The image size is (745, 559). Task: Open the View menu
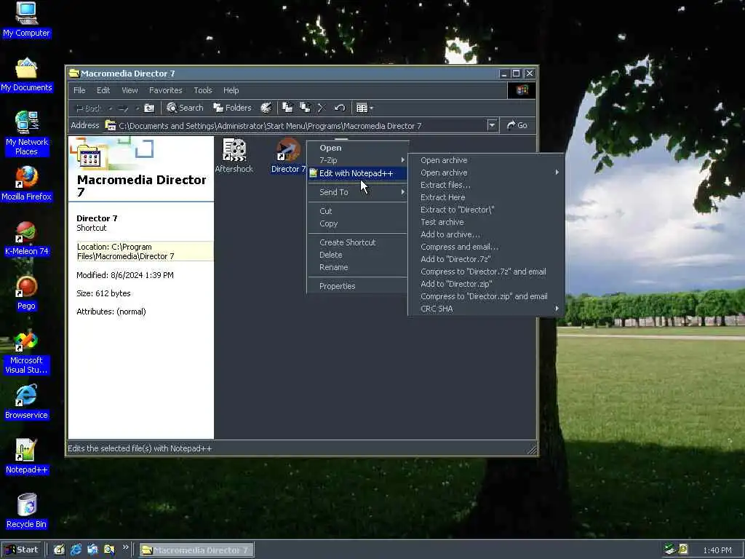pyautogui.click(x=130, y=90)
